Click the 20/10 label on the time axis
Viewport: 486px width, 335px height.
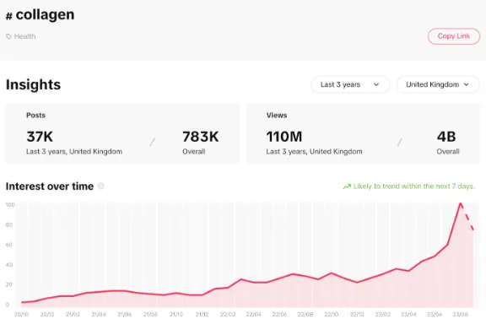pyautogui.click(x=21, y=314)
